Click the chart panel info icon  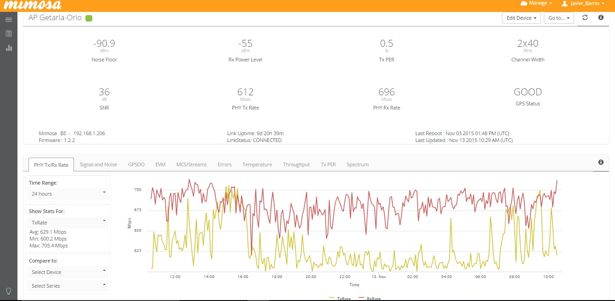click(601, 162)
